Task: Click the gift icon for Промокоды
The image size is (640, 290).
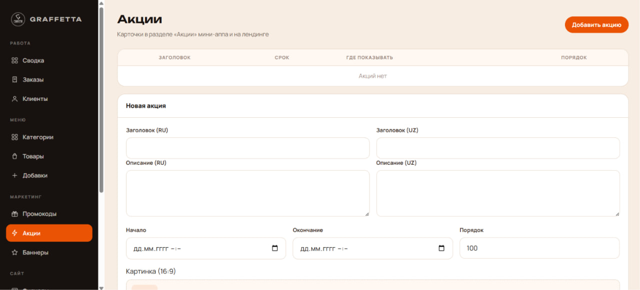Action: [x=14, y=214]
